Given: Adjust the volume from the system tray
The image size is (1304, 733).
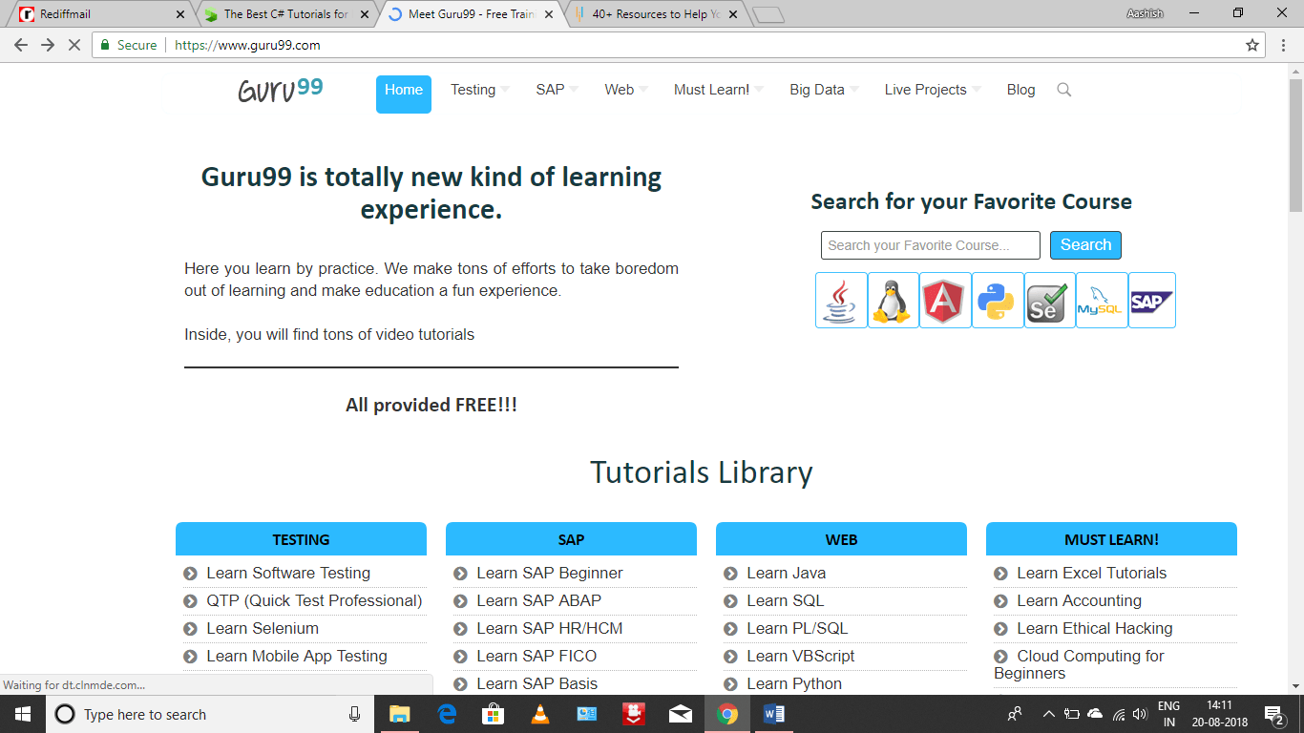Looking at the screenshot, I should coord(1142,714).
